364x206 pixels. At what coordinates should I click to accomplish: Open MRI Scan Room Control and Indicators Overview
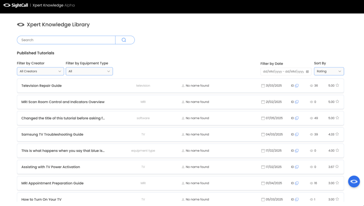click(x=63, y=102)
